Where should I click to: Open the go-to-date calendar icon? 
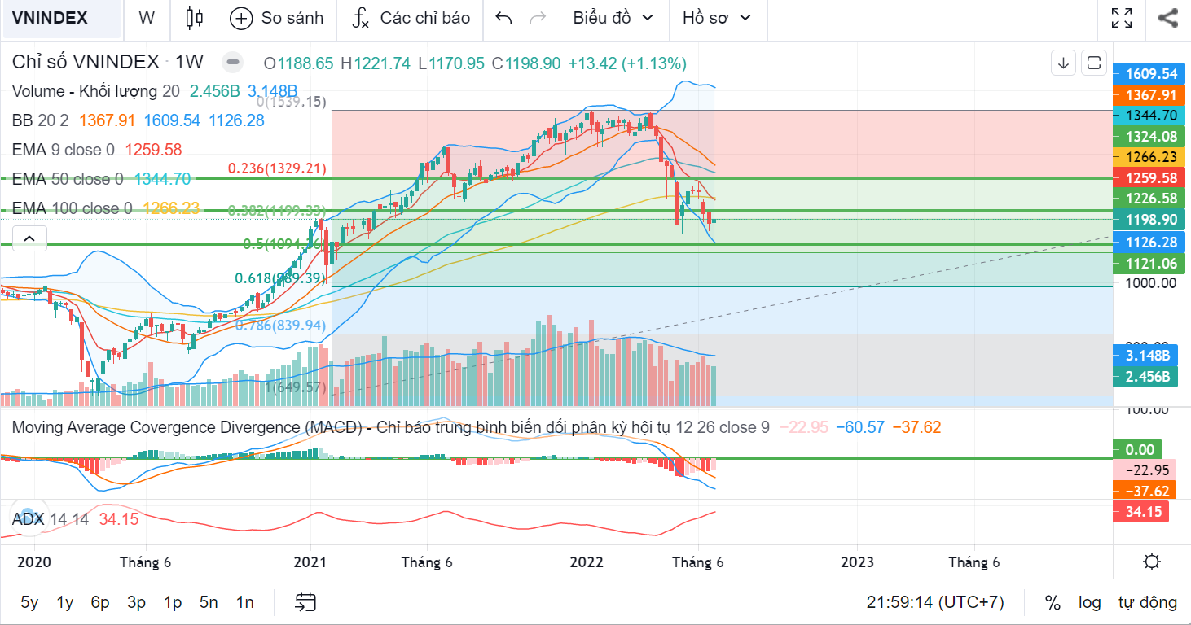click(305, 602)
